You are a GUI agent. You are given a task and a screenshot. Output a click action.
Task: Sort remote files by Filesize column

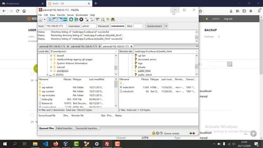point(145,79)
